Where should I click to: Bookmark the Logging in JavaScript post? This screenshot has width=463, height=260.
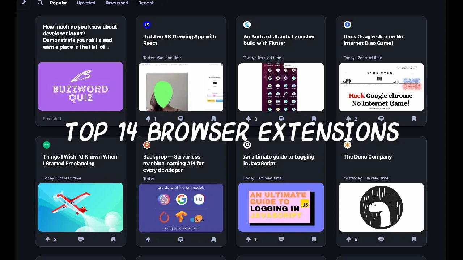[x=314, y=239]
